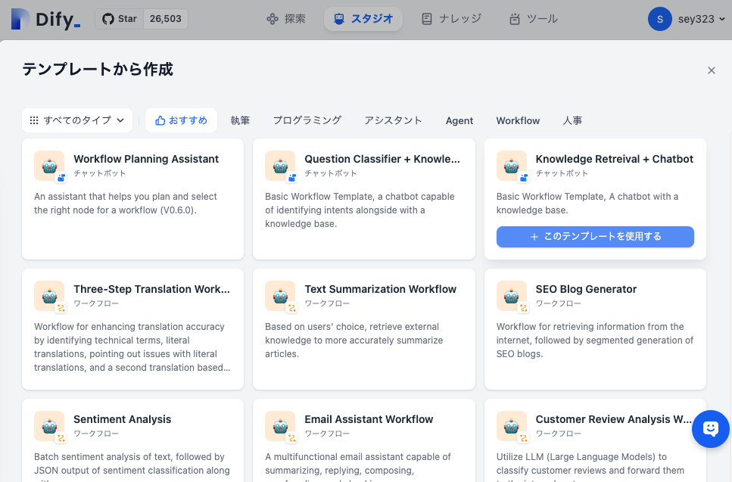Open the GitHub Star button
732x482 pixels.
pyautogui.click(x=120, y=19)
